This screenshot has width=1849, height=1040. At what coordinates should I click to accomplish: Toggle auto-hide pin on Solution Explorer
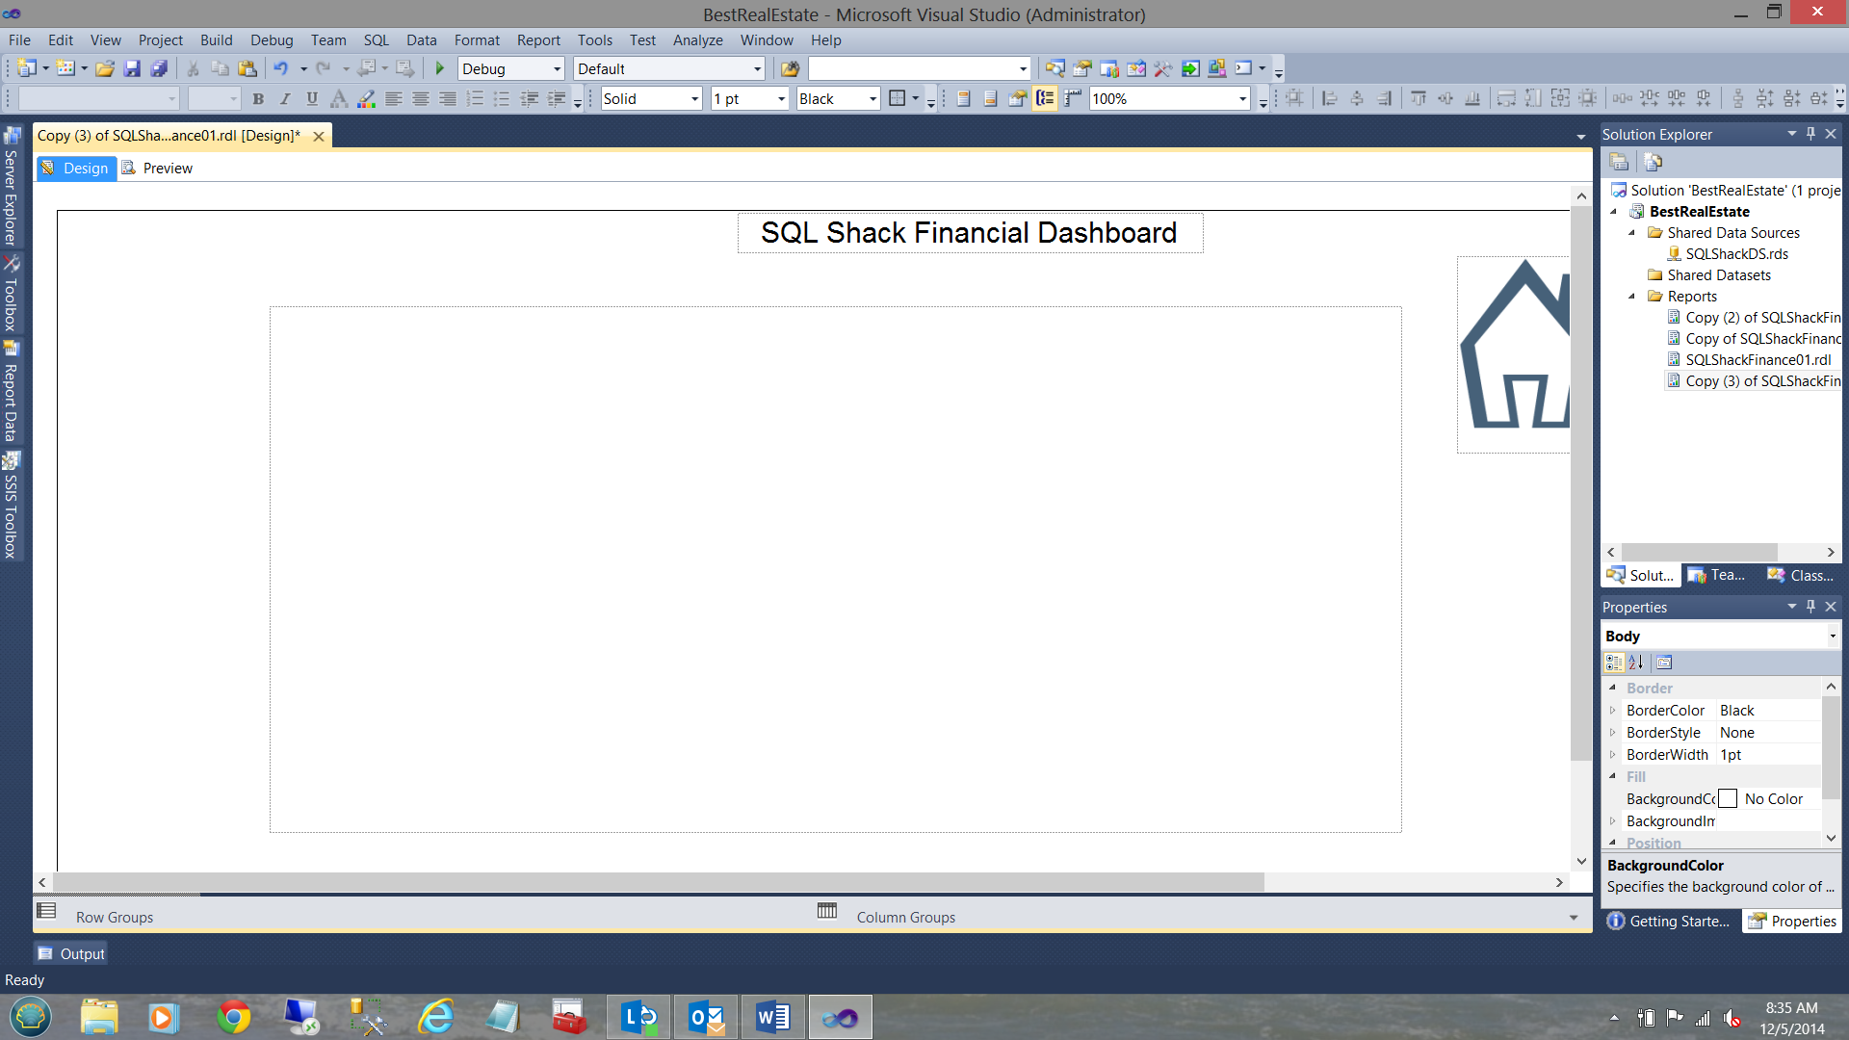point(1810,134)
